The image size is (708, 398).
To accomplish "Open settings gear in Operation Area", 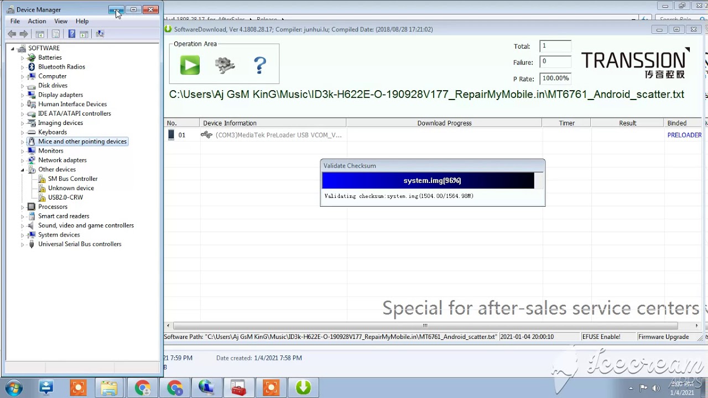I will (x=225, y=65).
